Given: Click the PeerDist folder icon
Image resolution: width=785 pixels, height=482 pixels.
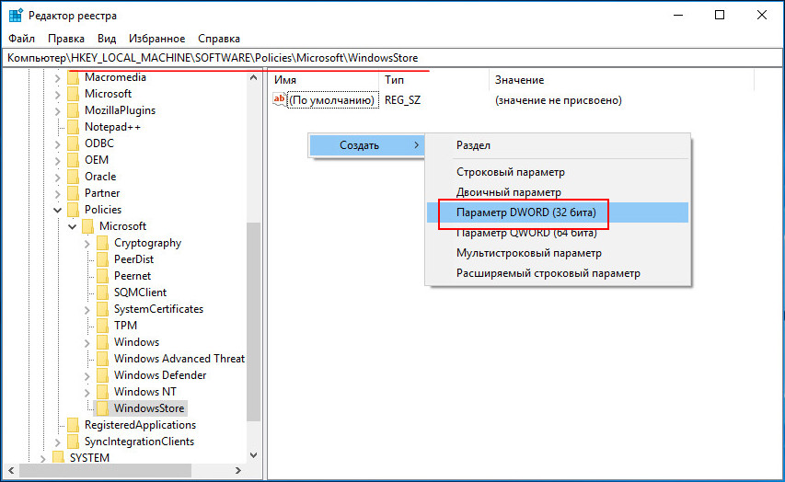Looking at the screenshot, I should pyautogui.click(x=103, y=259).
